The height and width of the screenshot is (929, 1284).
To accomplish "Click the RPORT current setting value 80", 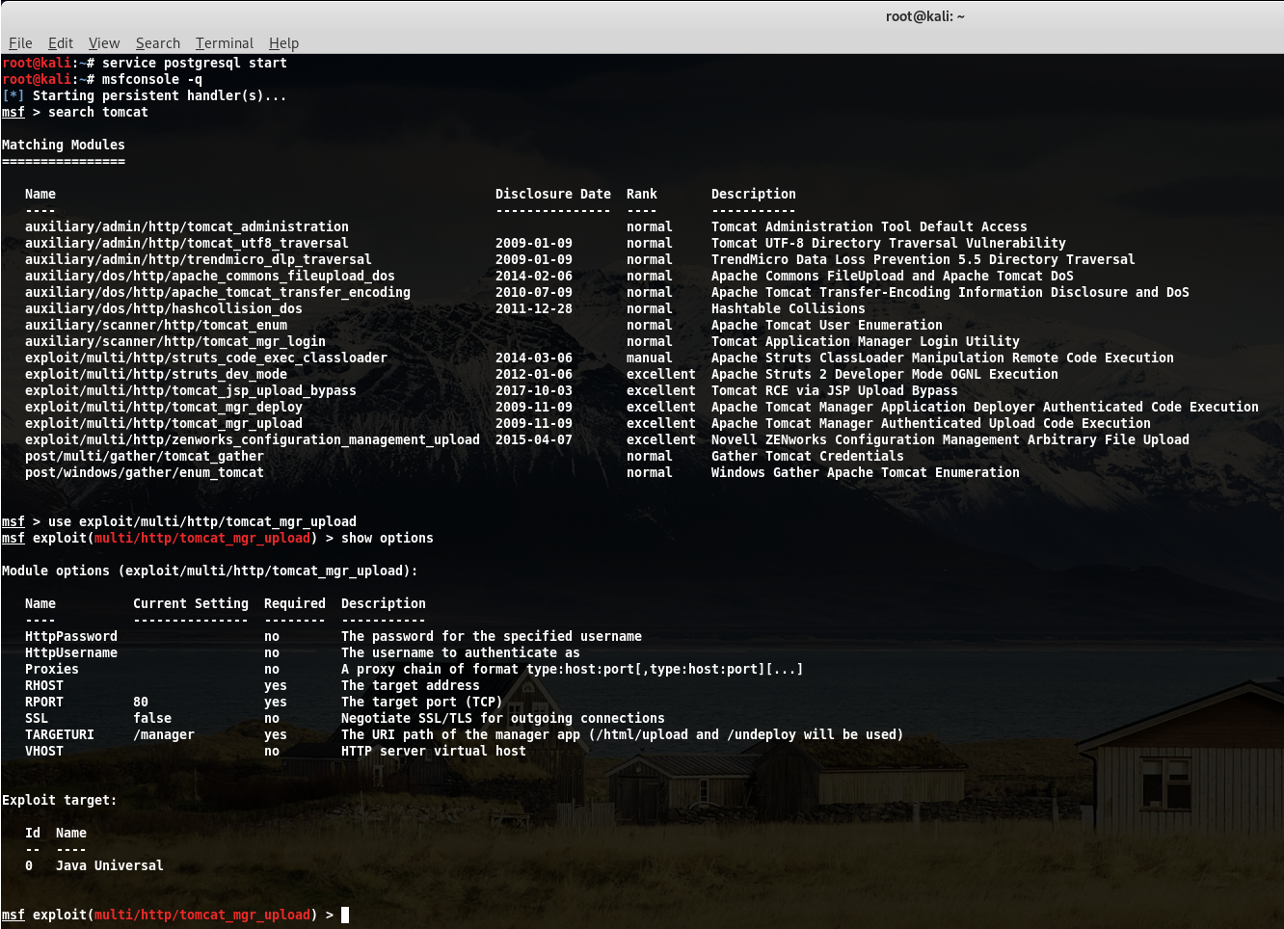I will [141, 702].
